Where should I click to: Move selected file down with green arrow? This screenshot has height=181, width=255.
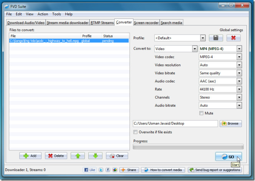click(95, 156)
